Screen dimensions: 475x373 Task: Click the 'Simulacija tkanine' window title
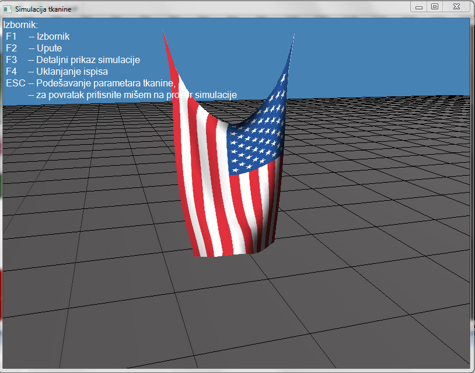[x=43, y=9]
